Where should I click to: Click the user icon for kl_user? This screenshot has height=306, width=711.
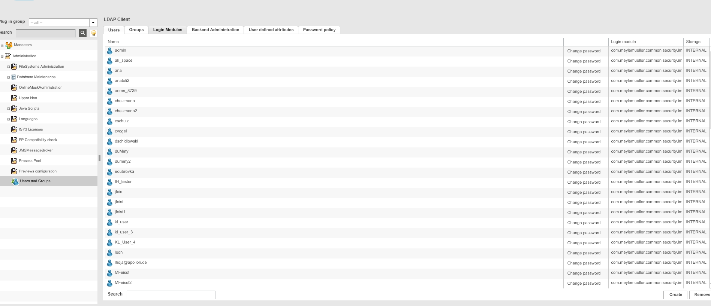click(110, 223)
